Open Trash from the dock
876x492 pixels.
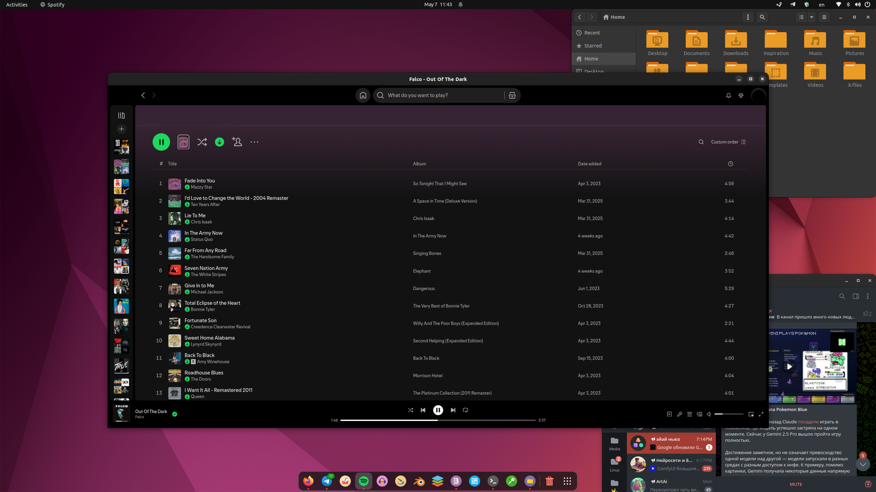click(x=549, y=481)
